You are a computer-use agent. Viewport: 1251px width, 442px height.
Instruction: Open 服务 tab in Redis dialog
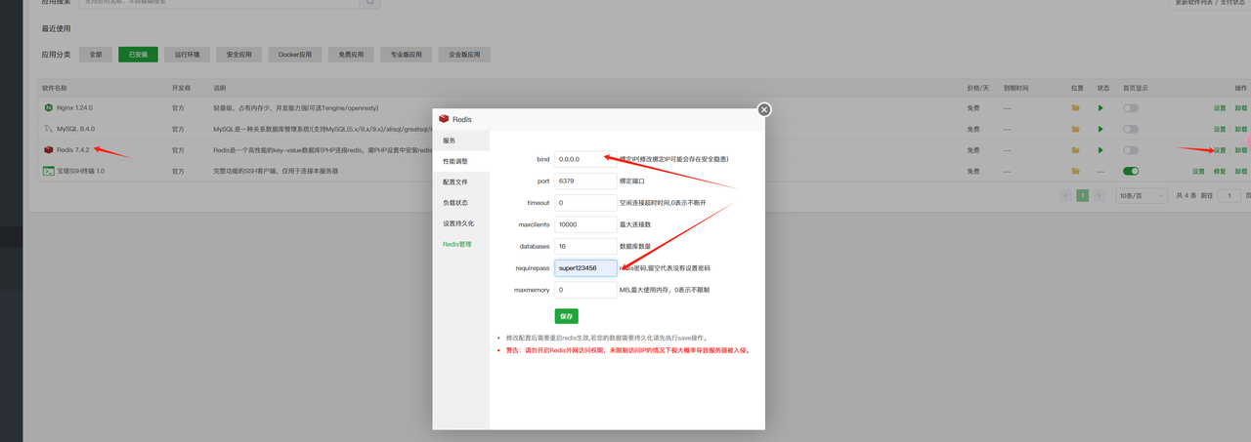(460, 141)
